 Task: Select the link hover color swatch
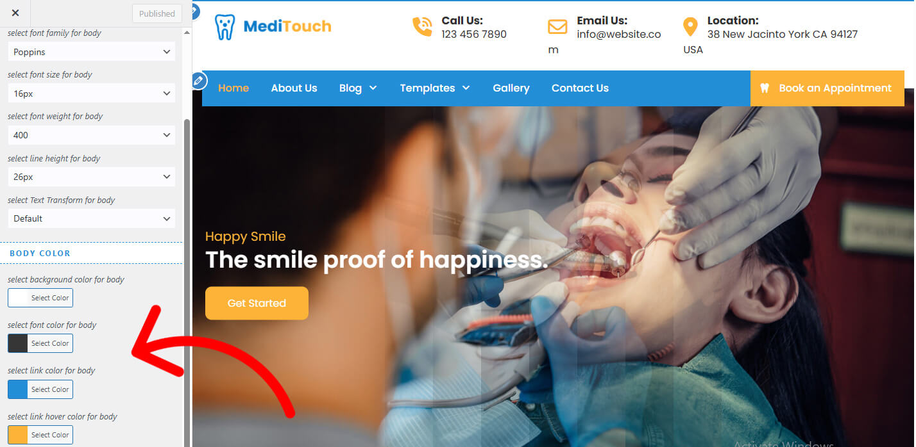(x=18, y=435)
